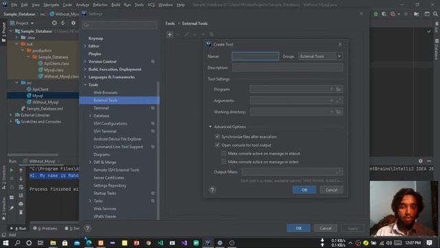
Task: Select Terminal under Tools
Action: point(101,108)
